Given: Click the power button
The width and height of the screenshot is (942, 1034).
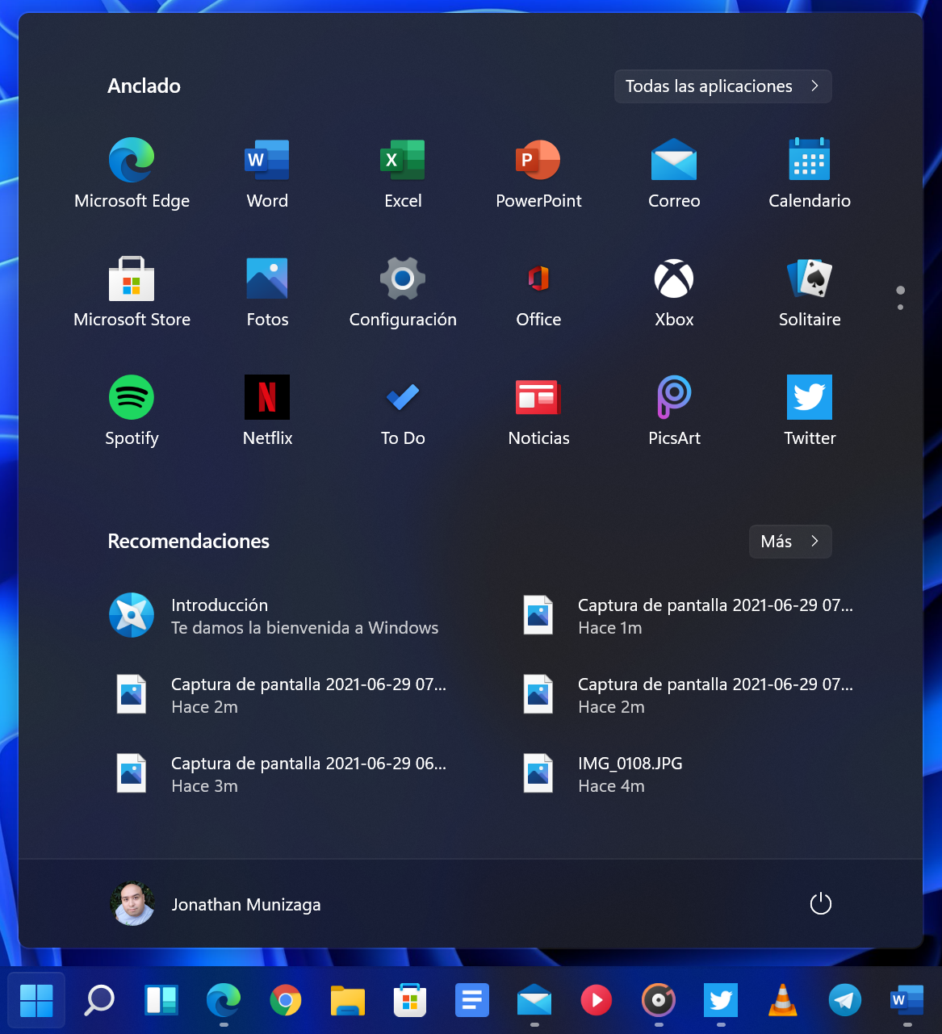Looking at the screenshot, I should (x=820, y=904).
